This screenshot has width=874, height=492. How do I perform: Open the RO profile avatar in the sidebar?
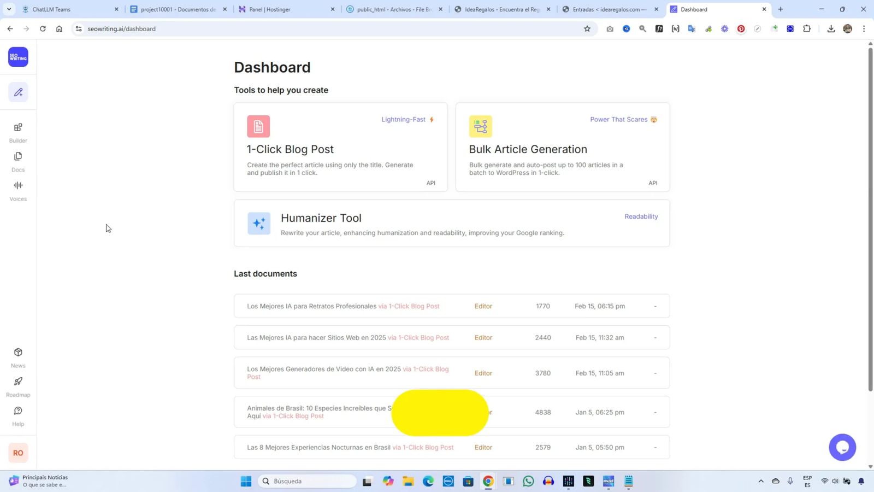(18, 452)
